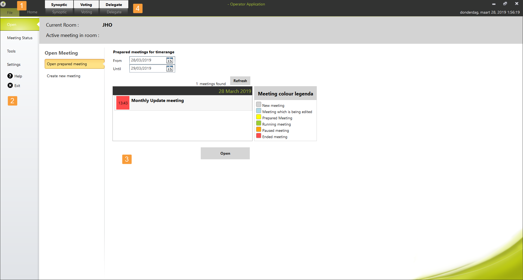Open the Tools menu entry
The width and height of the screenshot is (523, 280).
click(11, 51)
